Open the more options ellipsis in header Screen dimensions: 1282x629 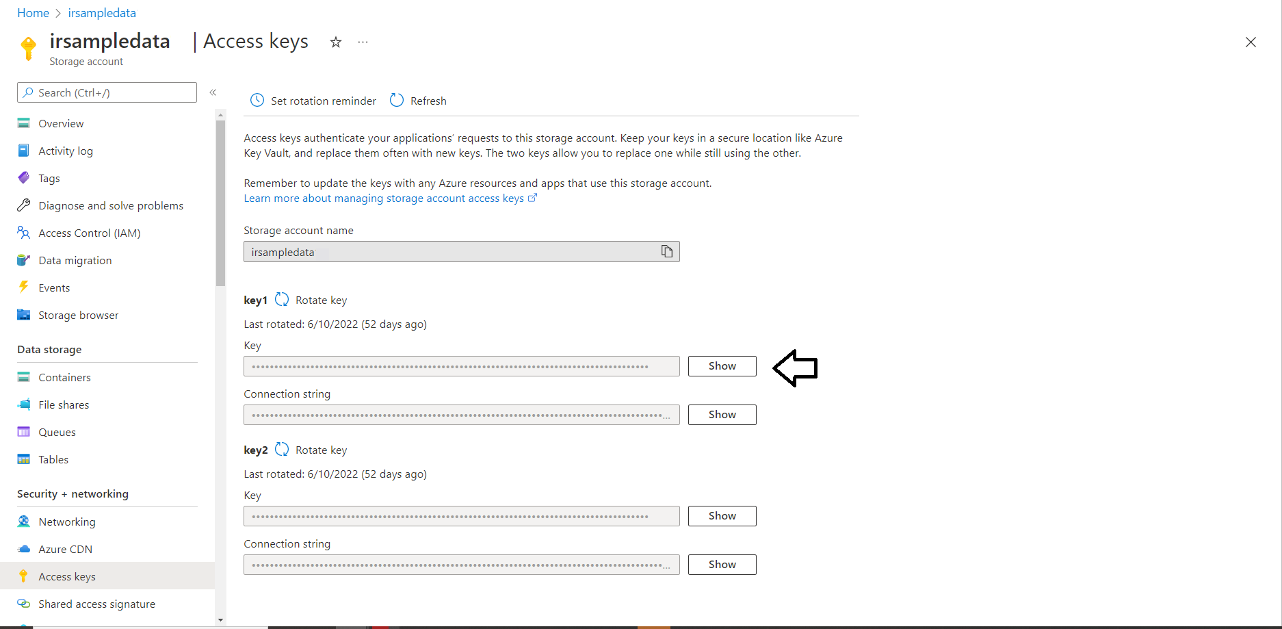[363, 42]
